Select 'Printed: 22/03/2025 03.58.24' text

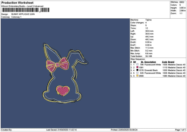124,130
